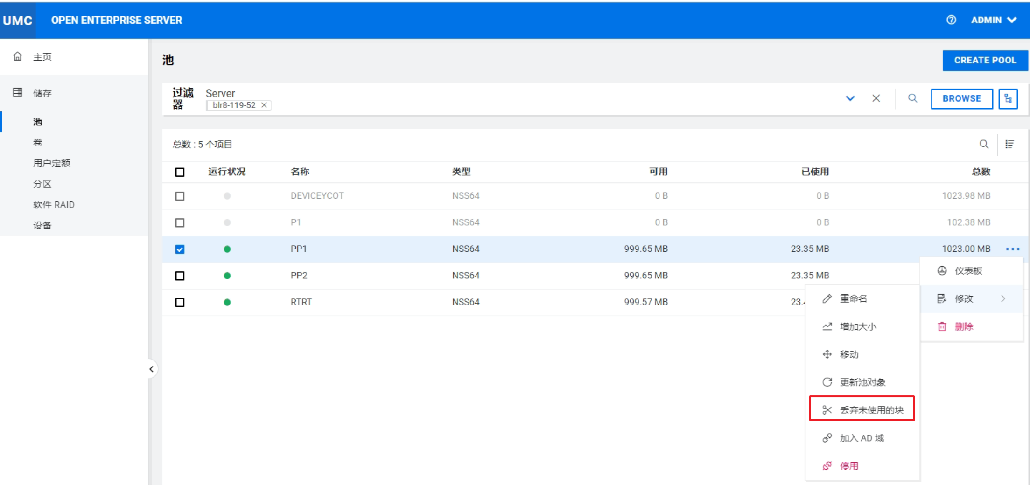The width and height of the screenshot is (1030, 485).
Task: Clear the filter with the X icon
Action: click(x=876, y=98)
